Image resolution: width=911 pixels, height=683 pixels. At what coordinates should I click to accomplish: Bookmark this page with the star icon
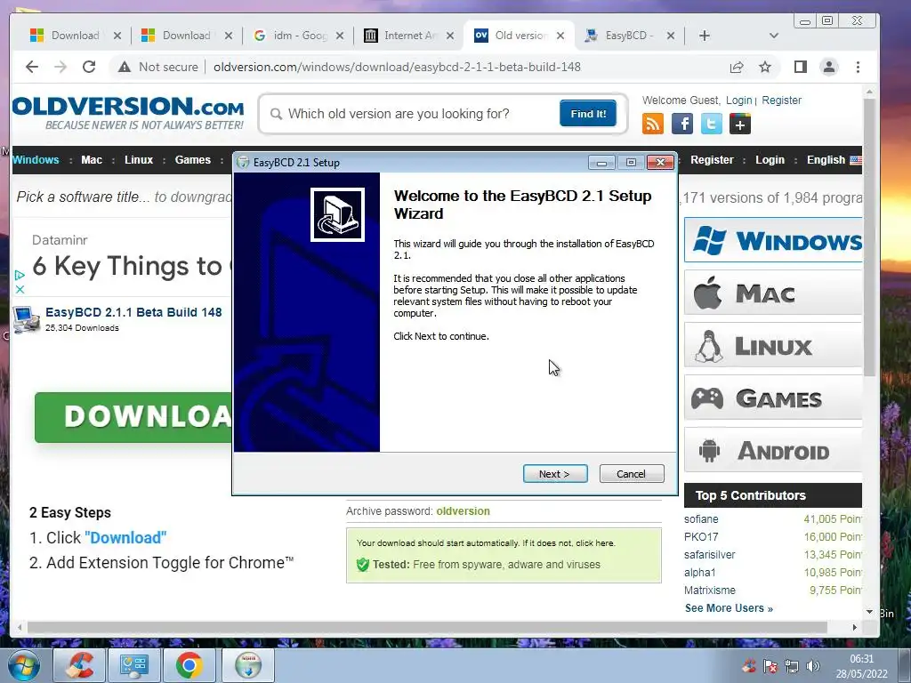(x=765, y=68)
